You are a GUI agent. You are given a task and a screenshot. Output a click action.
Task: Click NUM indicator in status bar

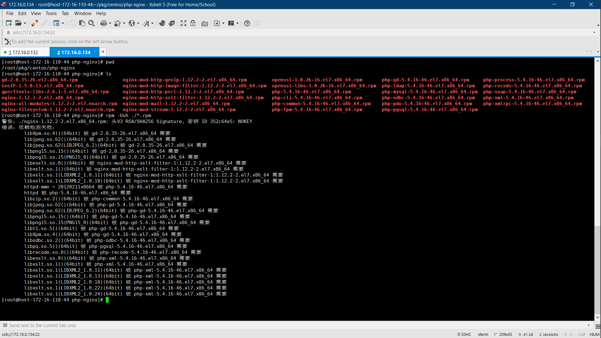point(594,334)
